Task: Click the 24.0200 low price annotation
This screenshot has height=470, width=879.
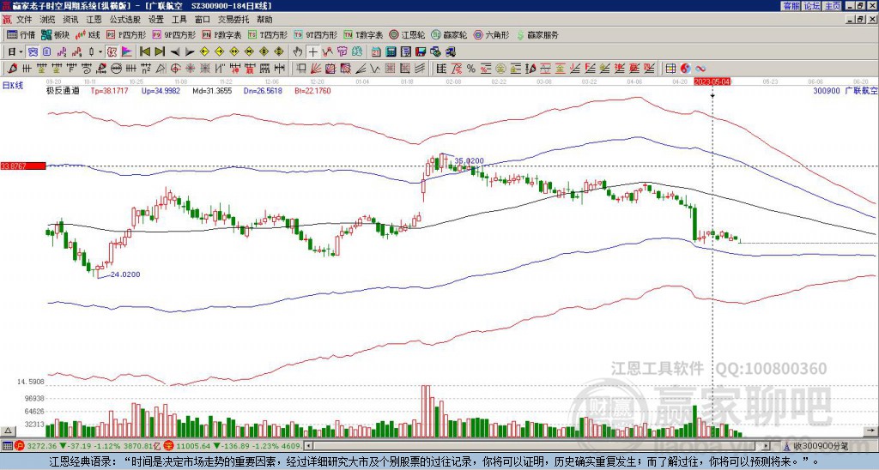Action: tap(125, 274)
